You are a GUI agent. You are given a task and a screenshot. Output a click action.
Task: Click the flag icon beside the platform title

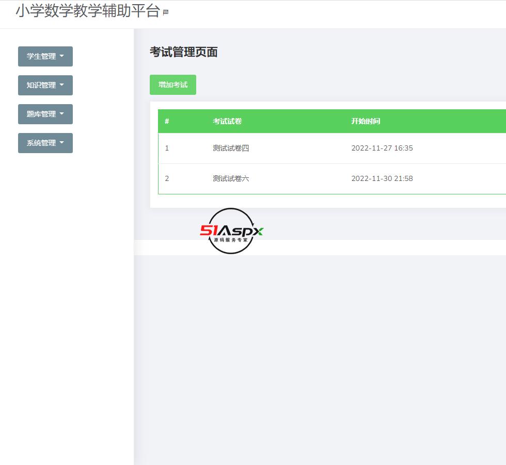click(166, 11)
